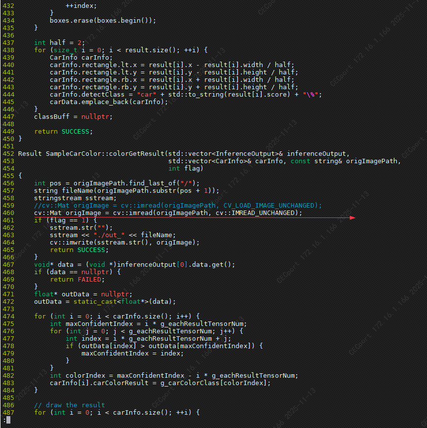
Task: Click the vim command prompt at bottom
Action: click(x=6, y=420)
